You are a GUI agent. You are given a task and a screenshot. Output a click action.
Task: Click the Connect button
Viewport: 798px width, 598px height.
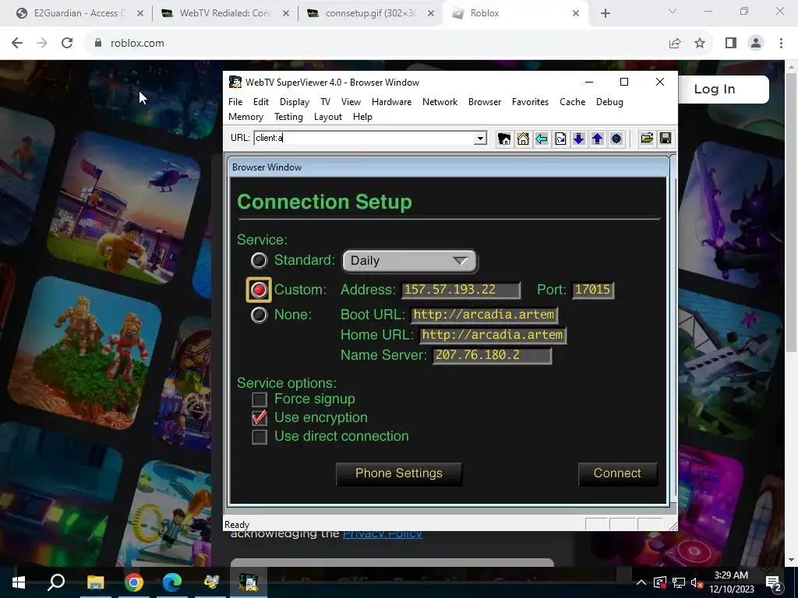click(617, 473)
